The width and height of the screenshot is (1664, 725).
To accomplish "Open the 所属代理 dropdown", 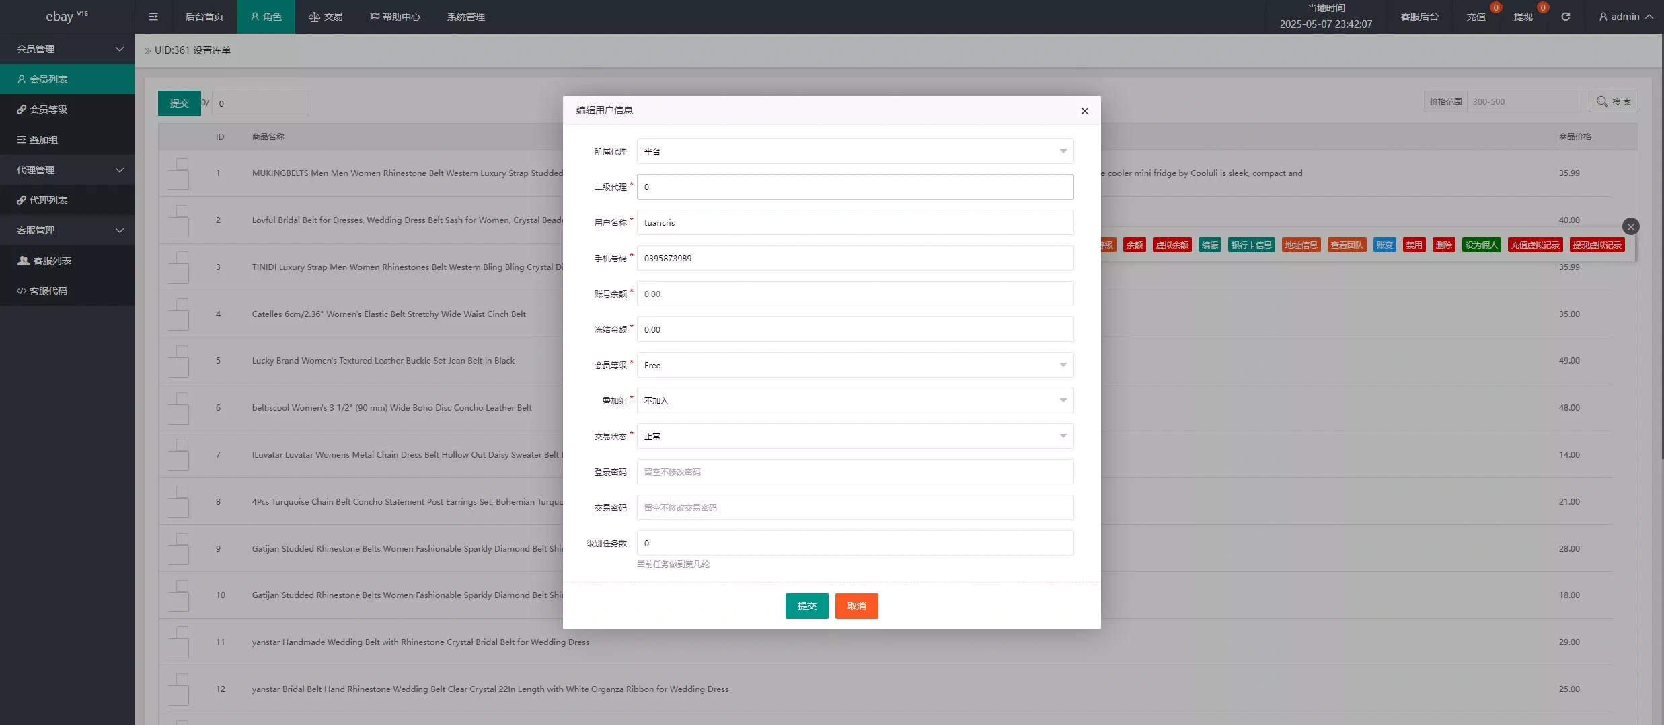I will tap(855, 151).
